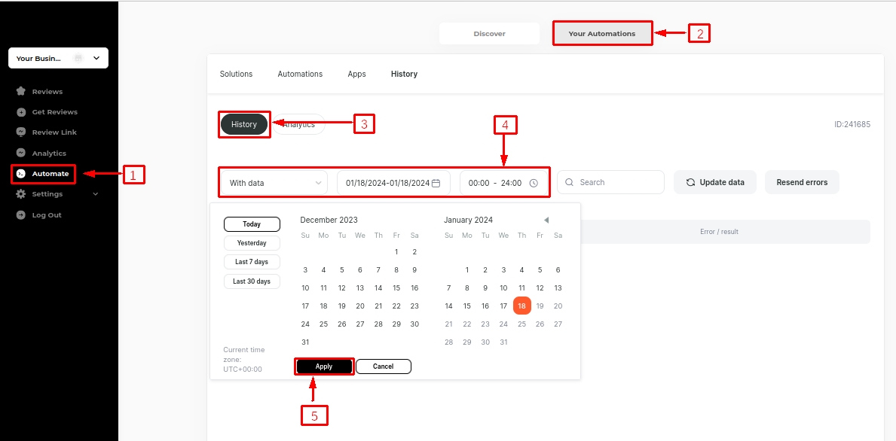Click the Review Link icon in sidebar
The image size is (896, 441).
[21, 132]
